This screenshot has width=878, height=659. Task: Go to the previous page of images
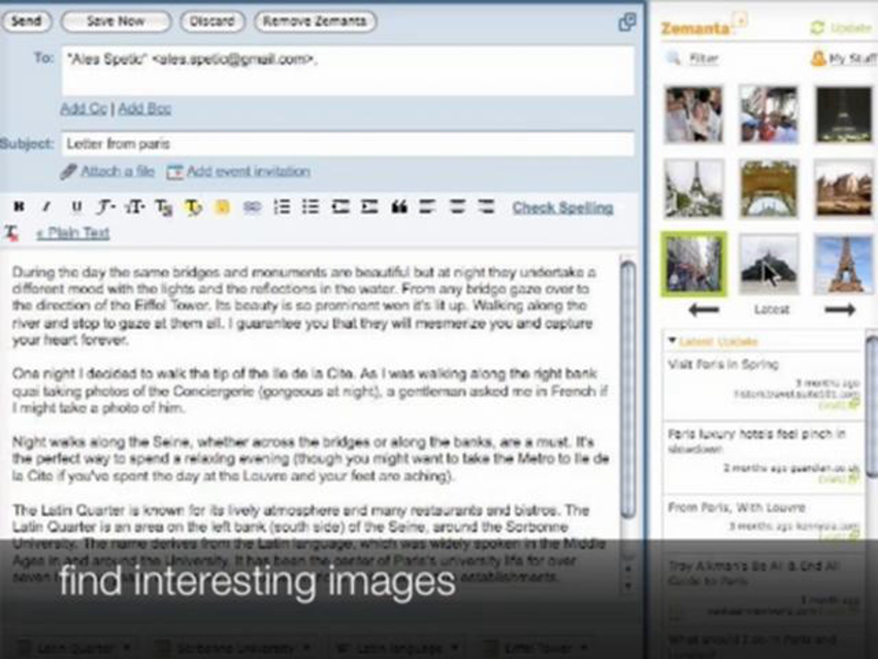(703, 309)
